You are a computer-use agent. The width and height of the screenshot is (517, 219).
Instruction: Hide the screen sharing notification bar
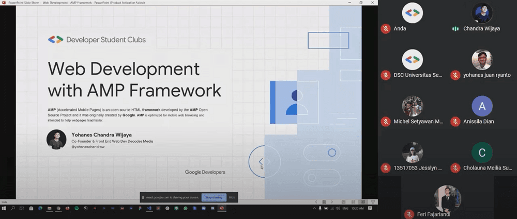click(232, 197)
